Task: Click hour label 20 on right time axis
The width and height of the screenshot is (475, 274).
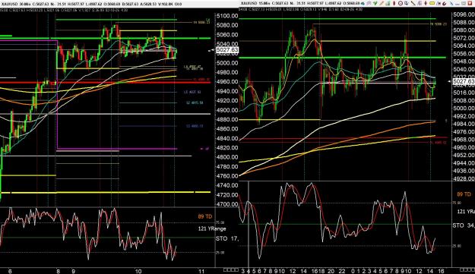Action: click(331, 271)
